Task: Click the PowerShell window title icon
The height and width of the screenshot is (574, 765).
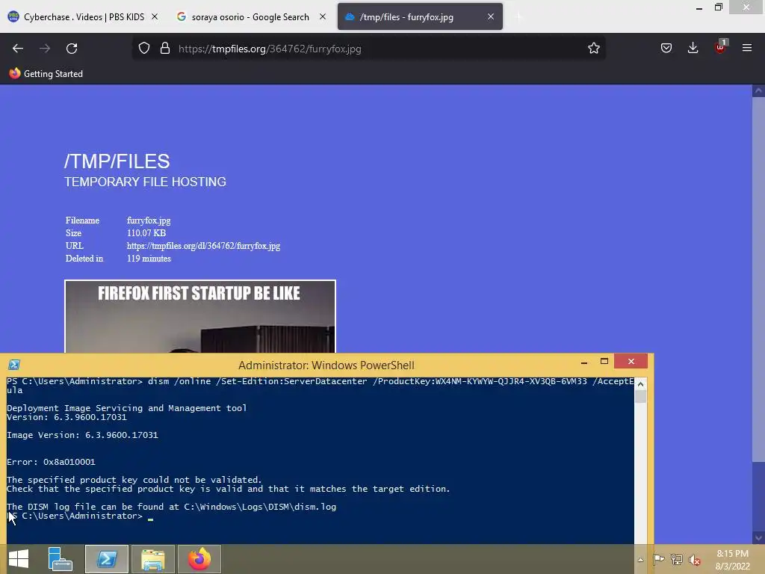Action: 14,364
